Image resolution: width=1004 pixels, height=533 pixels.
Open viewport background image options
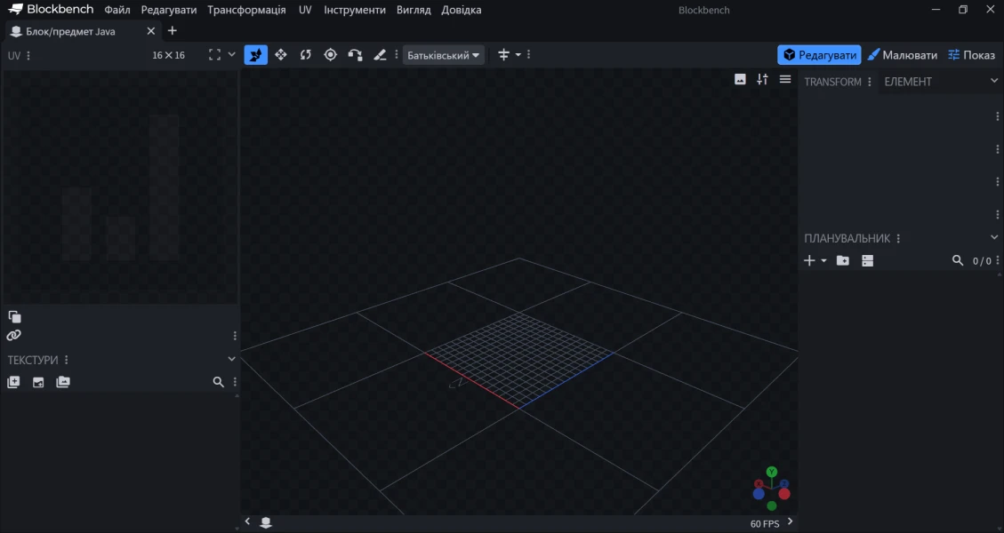tap(740, 79)
